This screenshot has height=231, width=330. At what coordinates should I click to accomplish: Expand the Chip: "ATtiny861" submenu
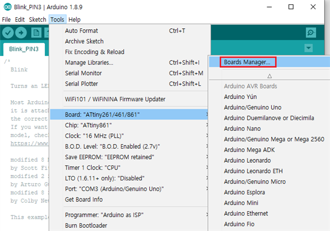click(x=129, y=125)
